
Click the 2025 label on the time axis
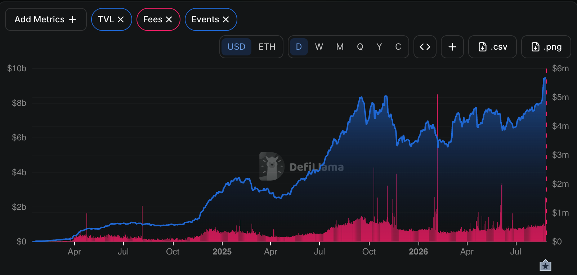pos(222,252)
